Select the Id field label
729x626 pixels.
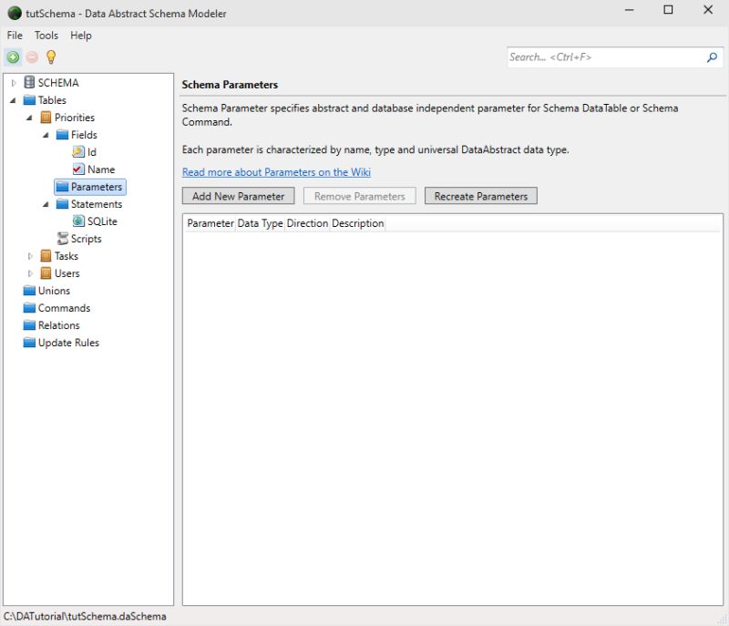coord(92,152)
